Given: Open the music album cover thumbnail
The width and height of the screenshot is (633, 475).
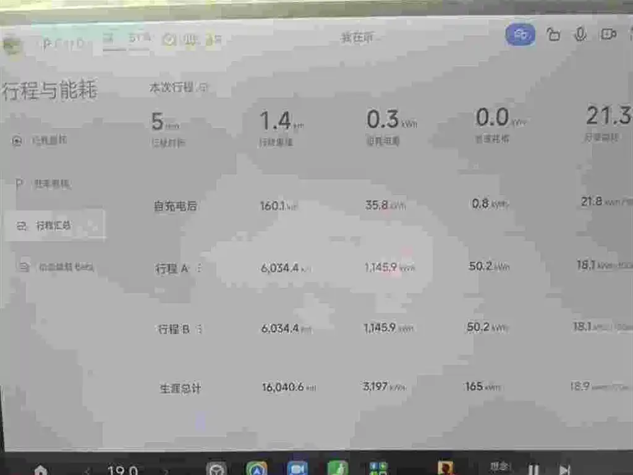Looking at the screenshot, I should click(x=445, y=469).
